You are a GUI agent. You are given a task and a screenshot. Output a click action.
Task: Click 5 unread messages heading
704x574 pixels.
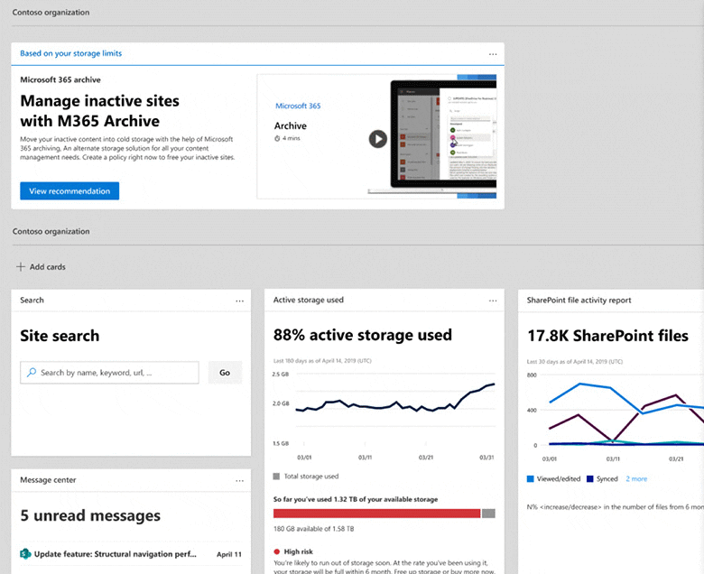(90, 515)
